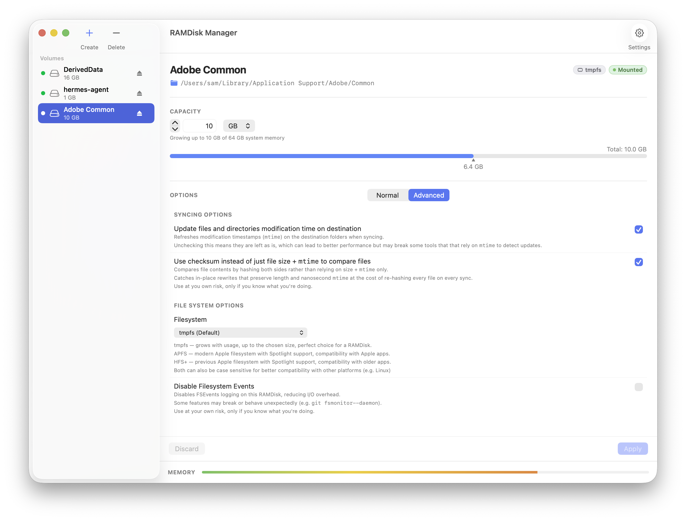Click Growing up to 10 GB text
The width and height of the screenshot is (686, 521).
tap(227, 138)
